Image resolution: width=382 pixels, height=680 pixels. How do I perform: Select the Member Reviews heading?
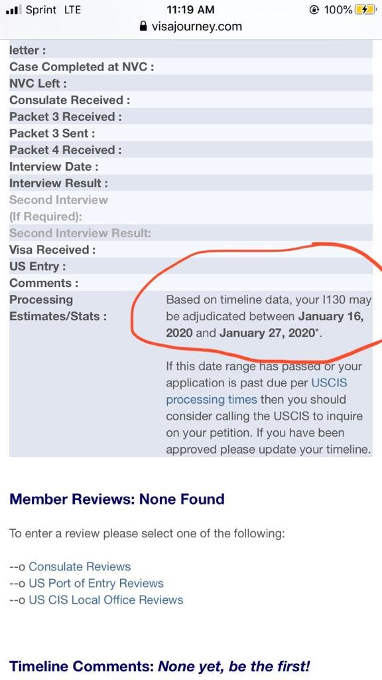click(117, 499)
